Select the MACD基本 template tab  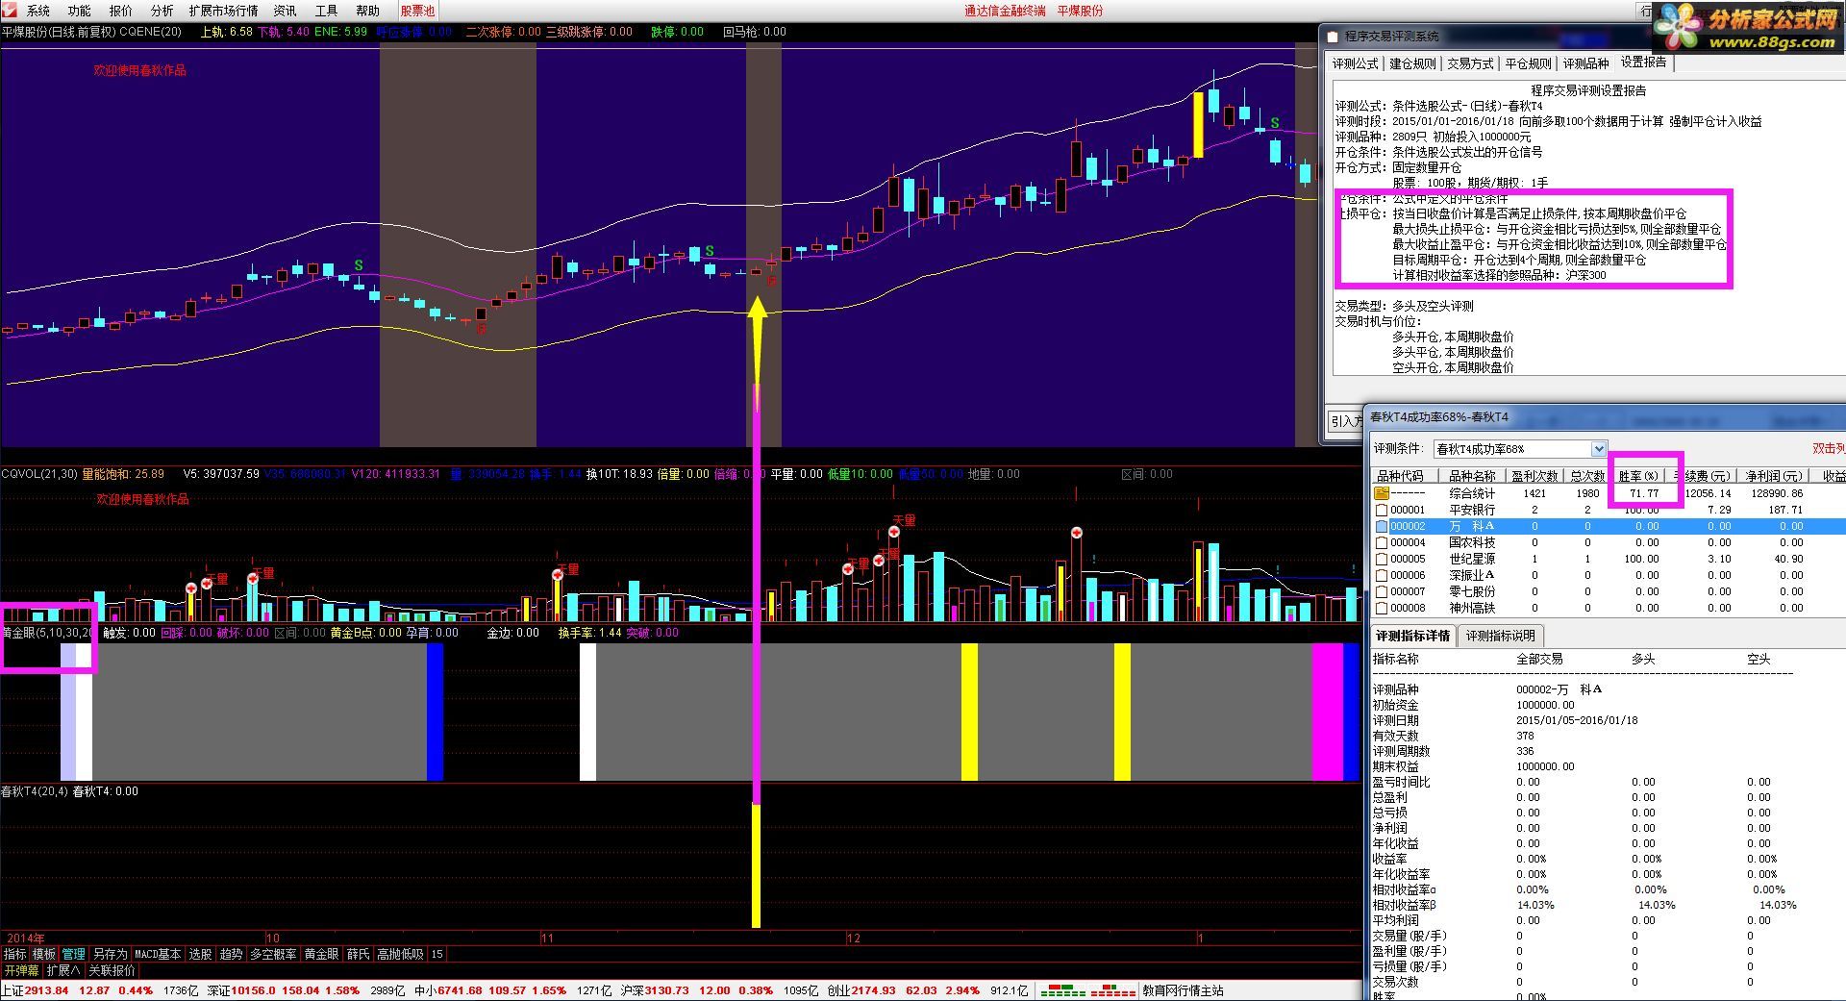click(158, 954)
